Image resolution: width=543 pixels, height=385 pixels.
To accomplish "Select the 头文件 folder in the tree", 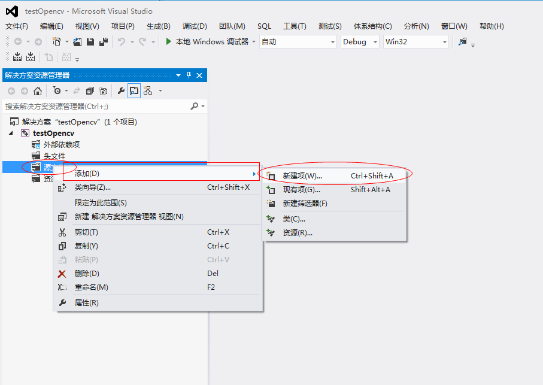I will (x=54, y=156).
